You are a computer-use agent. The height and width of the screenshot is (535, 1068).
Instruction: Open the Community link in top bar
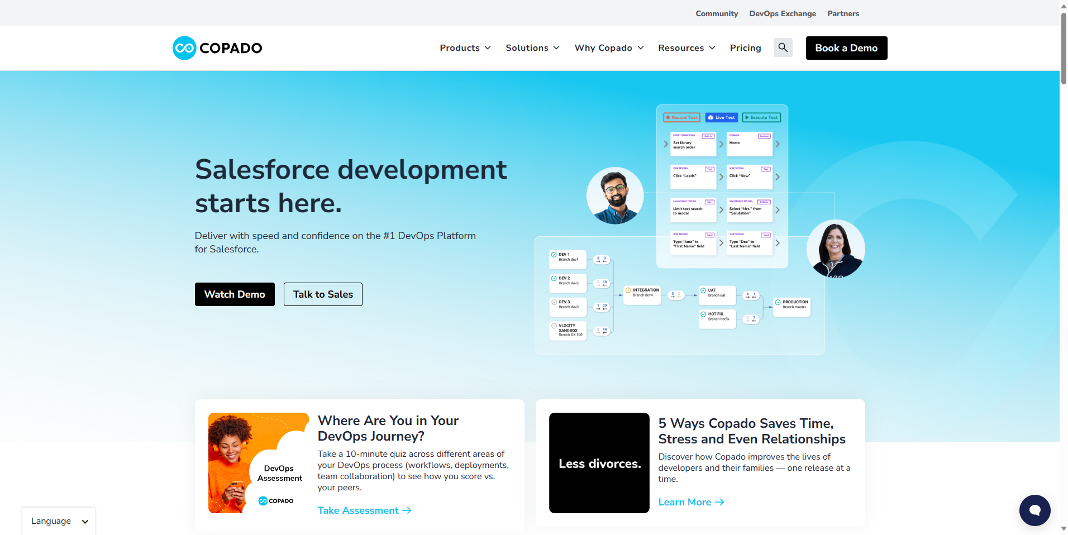(717, 13)
